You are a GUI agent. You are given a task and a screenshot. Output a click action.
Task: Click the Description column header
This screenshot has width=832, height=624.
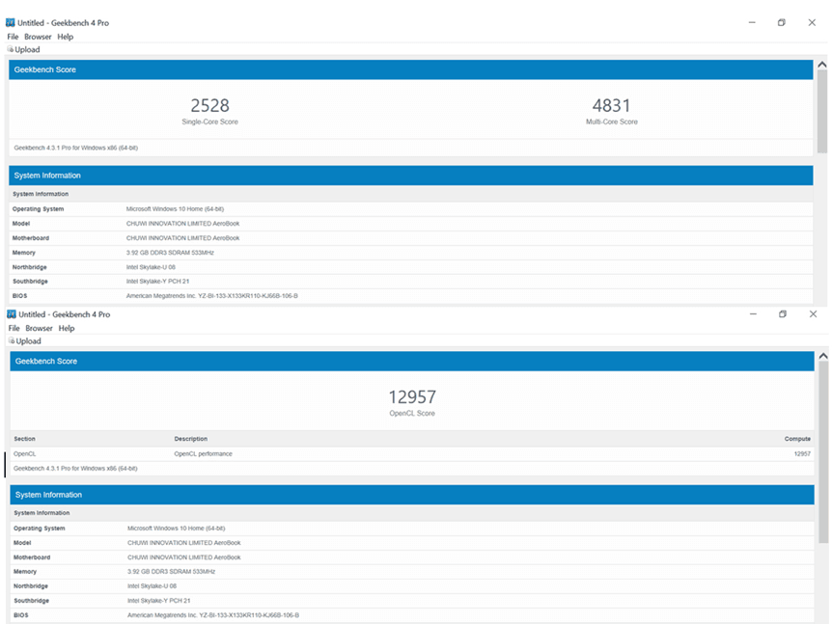click(191, 439)
